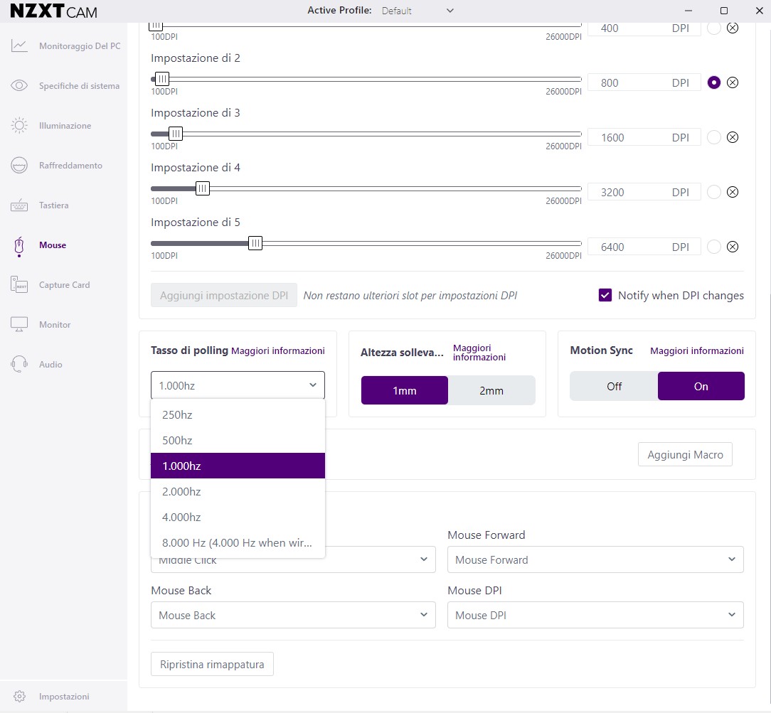The image size is (771, 713).
Task: Open the Monitoraggio Del PC chart icon
Action: (x=19, y=46)
